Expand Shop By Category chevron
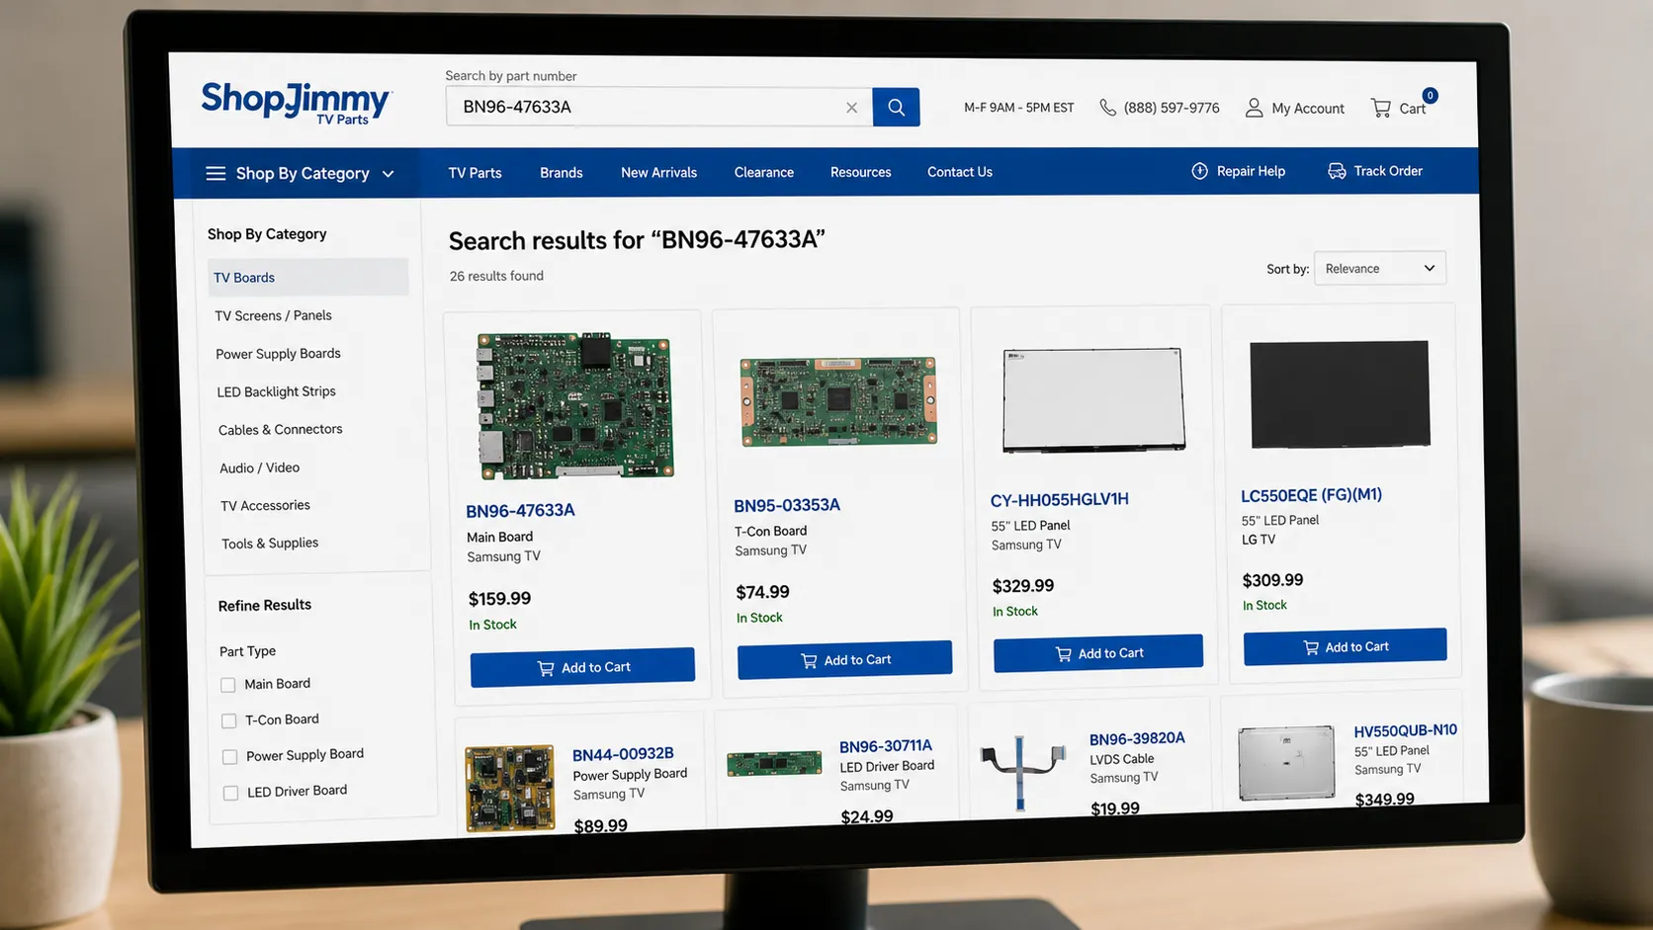The height and width of the screenshot is (930, 1653). pyautogui.click(x=389, y=174)
